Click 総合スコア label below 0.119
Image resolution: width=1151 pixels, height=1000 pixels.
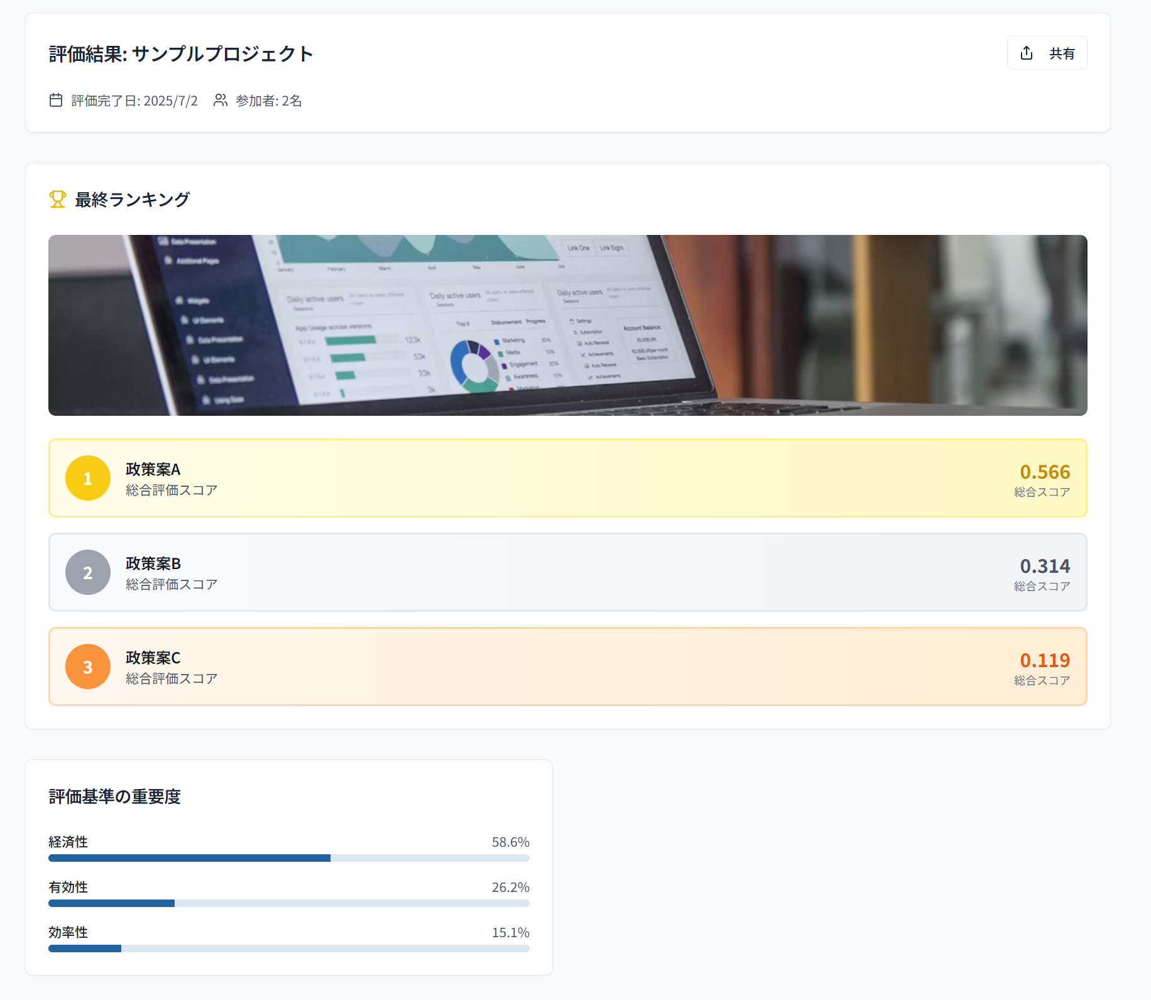coord(1042,680)
